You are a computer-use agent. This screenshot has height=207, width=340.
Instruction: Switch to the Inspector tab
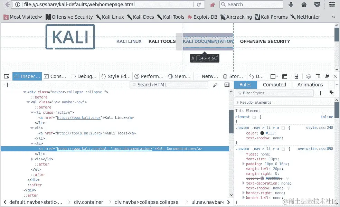pyautogui.click(x=27, y=76)
